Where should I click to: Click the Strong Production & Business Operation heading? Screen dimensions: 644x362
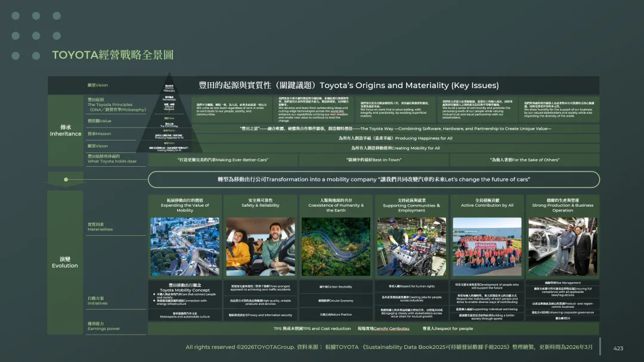point(563,205)
